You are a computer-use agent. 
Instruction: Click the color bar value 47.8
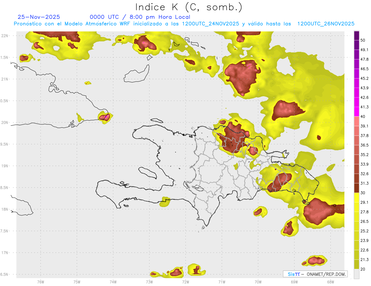point(365,59)
